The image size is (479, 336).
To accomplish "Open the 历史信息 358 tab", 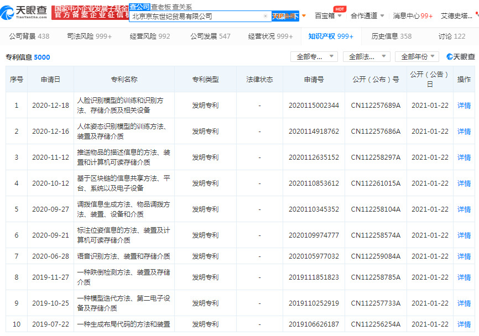I will click(391, 36).
